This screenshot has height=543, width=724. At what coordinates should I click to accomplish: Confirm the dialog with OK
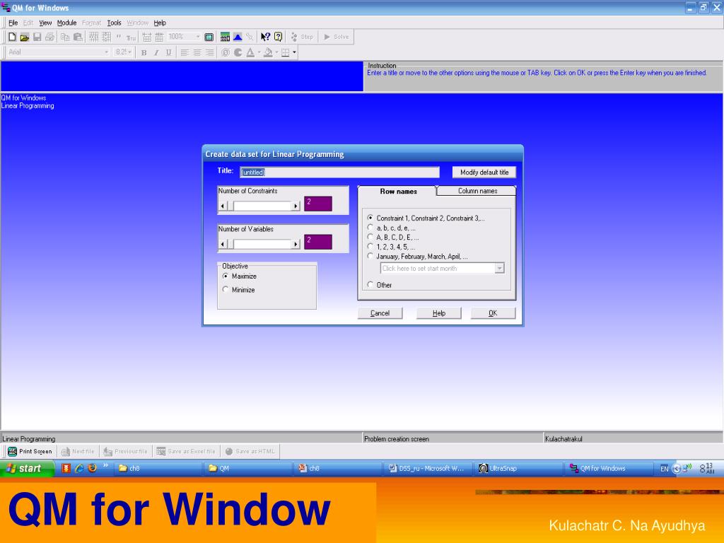pos(493,313)
